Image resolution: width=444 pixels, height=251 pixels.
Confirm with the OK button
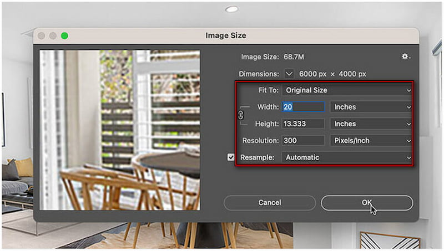tap(367, 203)
